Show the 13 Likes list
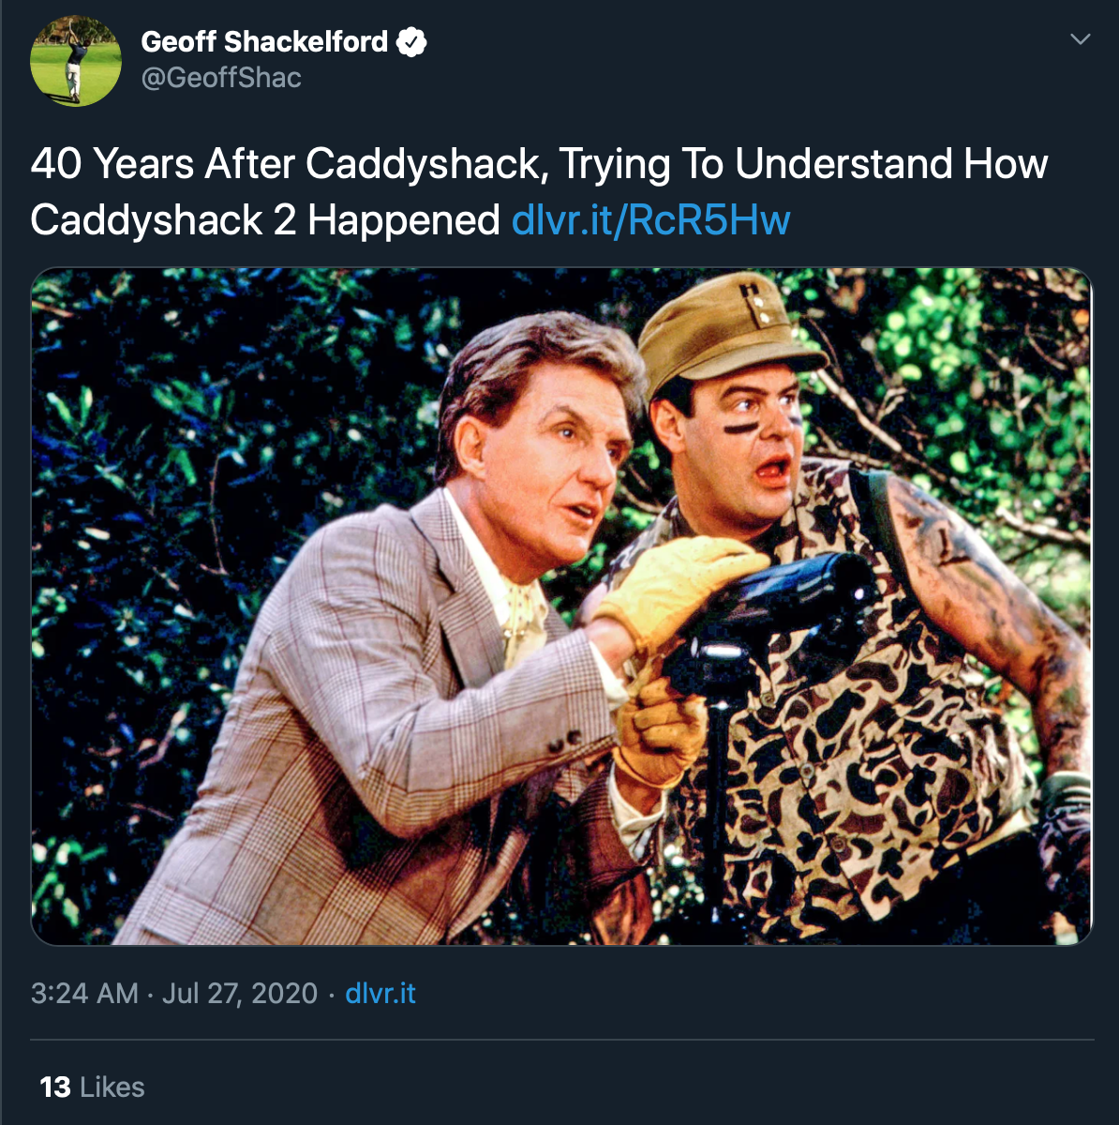The height and width of the screenshot is (1125, 1119). 92,1087
